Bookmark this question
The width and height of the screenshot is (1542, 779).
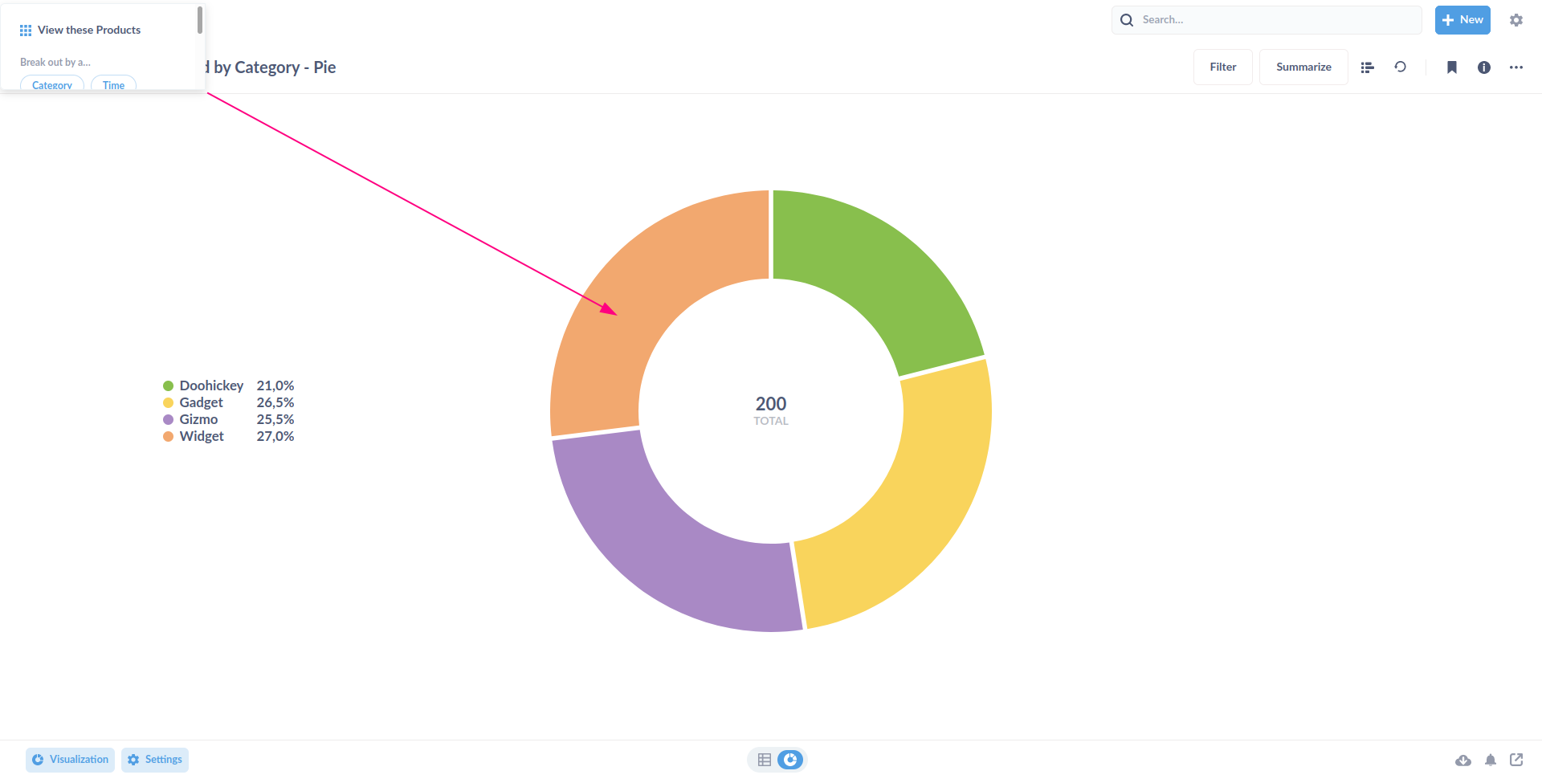1452,67
